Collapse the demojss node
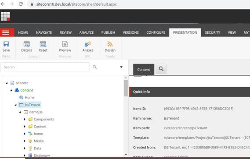Image resolution: width=250 pixels, height=159 pixels. click(x=20, y=112)
